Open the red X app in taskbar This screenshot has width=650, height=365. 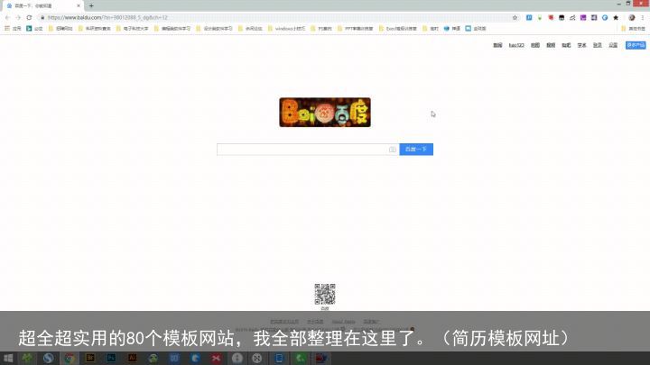click(216, 359)
